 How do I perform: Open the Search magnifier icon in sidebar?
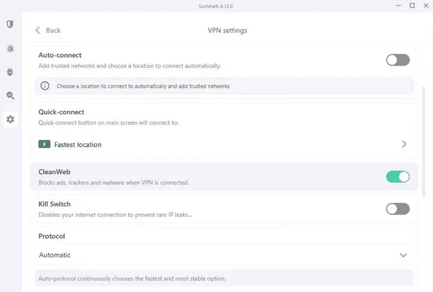pos(10,95)
